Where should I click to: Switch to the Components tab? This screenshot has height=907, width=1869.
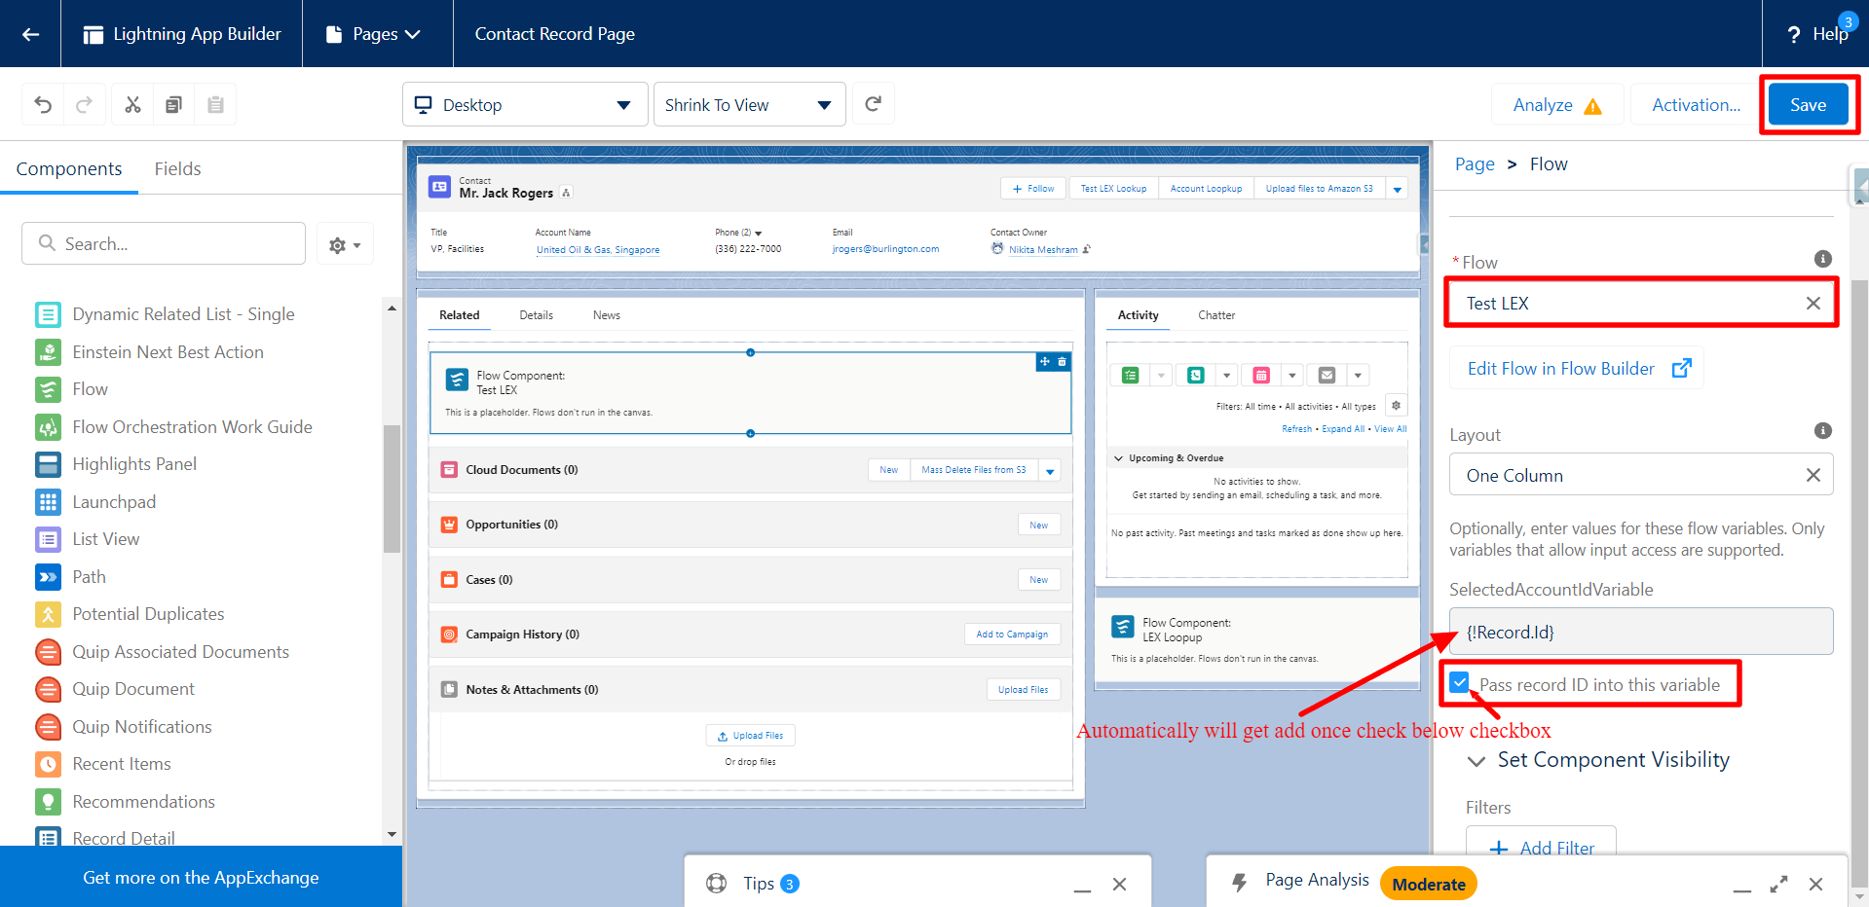click(69, 168)
